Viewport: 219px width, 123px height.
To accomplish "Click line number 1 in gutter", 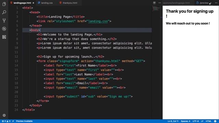I will point(17,8).
